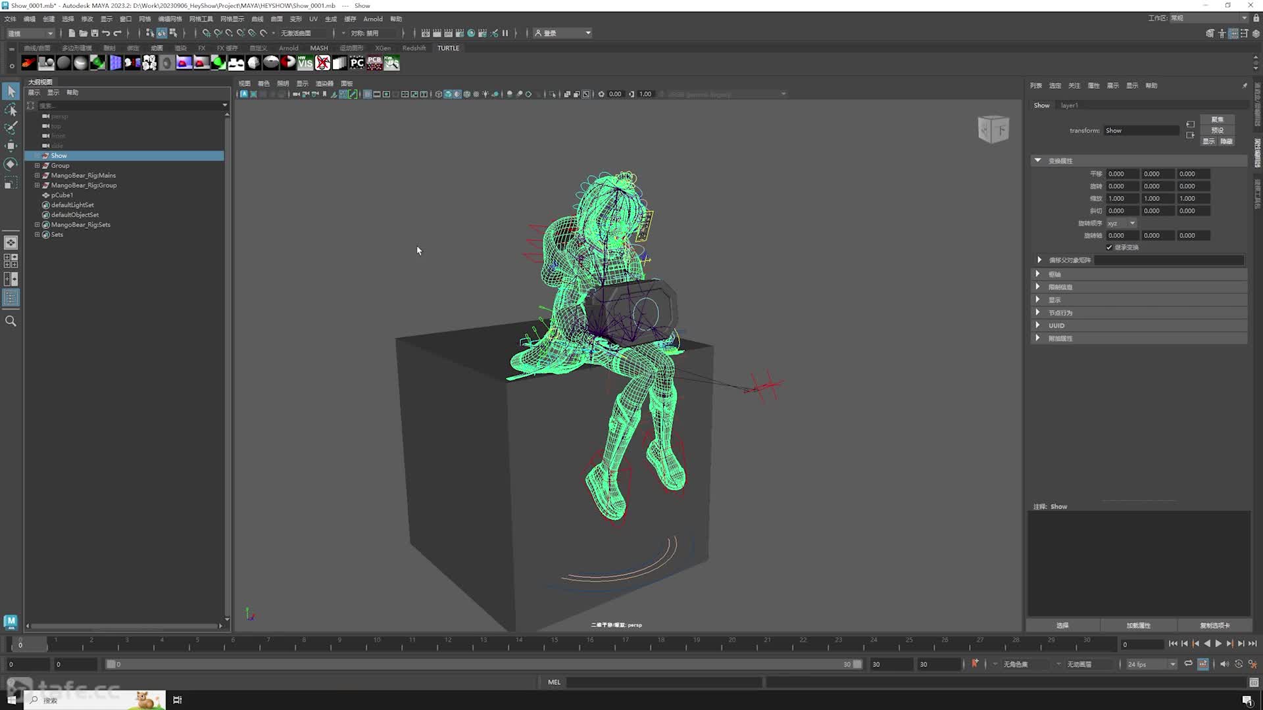
Task: Click the play forward button
Action: tap(1218, 644)
